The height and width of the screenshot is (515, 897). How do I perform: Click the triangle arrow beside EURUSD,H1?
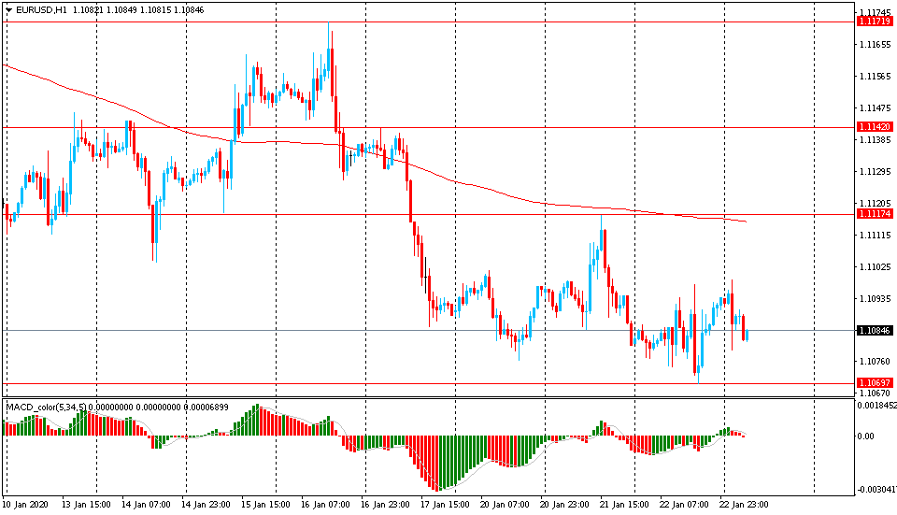coord(8,9)
